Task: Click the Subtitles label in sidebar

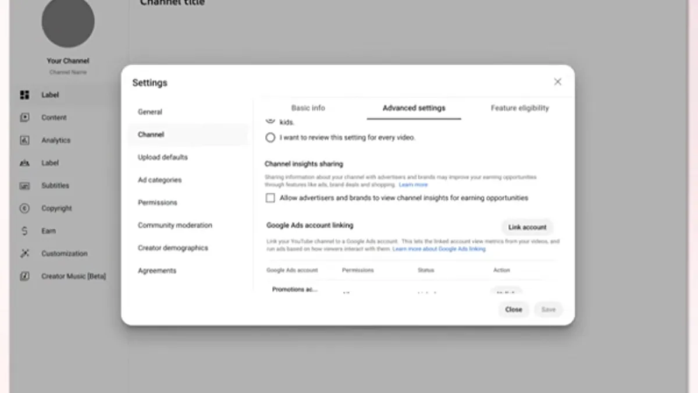Action: [55, 186]
